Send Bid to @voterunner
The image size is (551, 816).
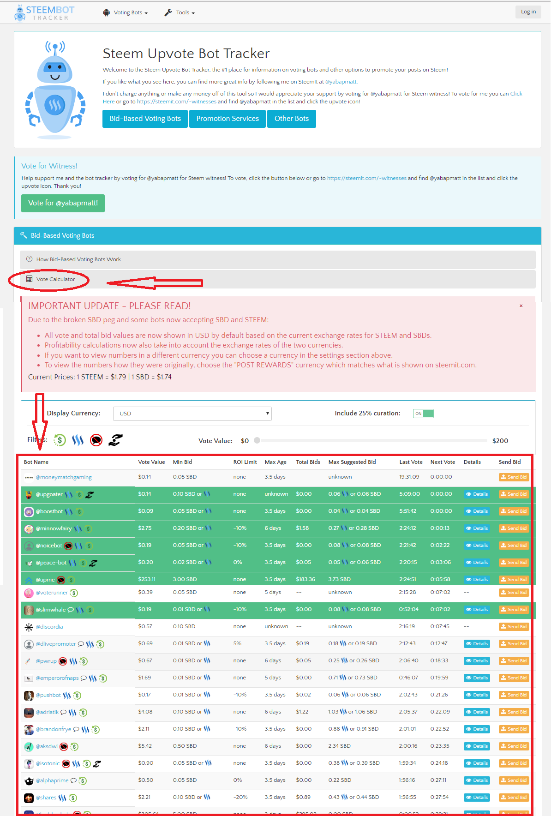[514, 593]
